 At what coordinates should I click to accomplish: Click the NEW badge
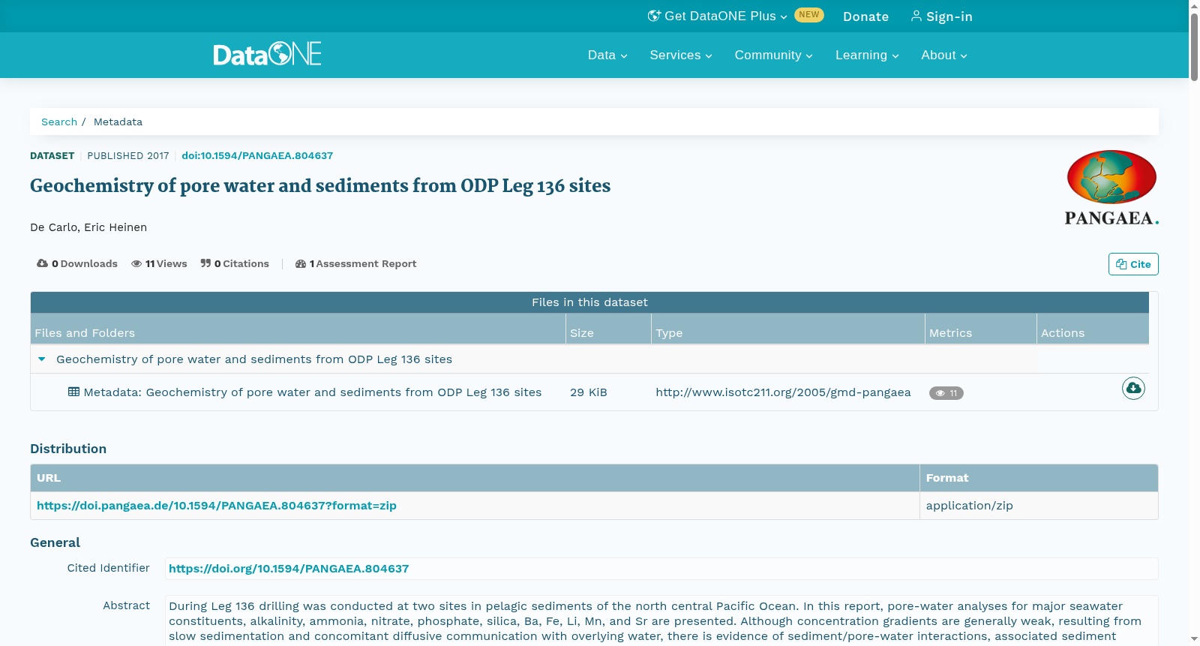point(809,15)
